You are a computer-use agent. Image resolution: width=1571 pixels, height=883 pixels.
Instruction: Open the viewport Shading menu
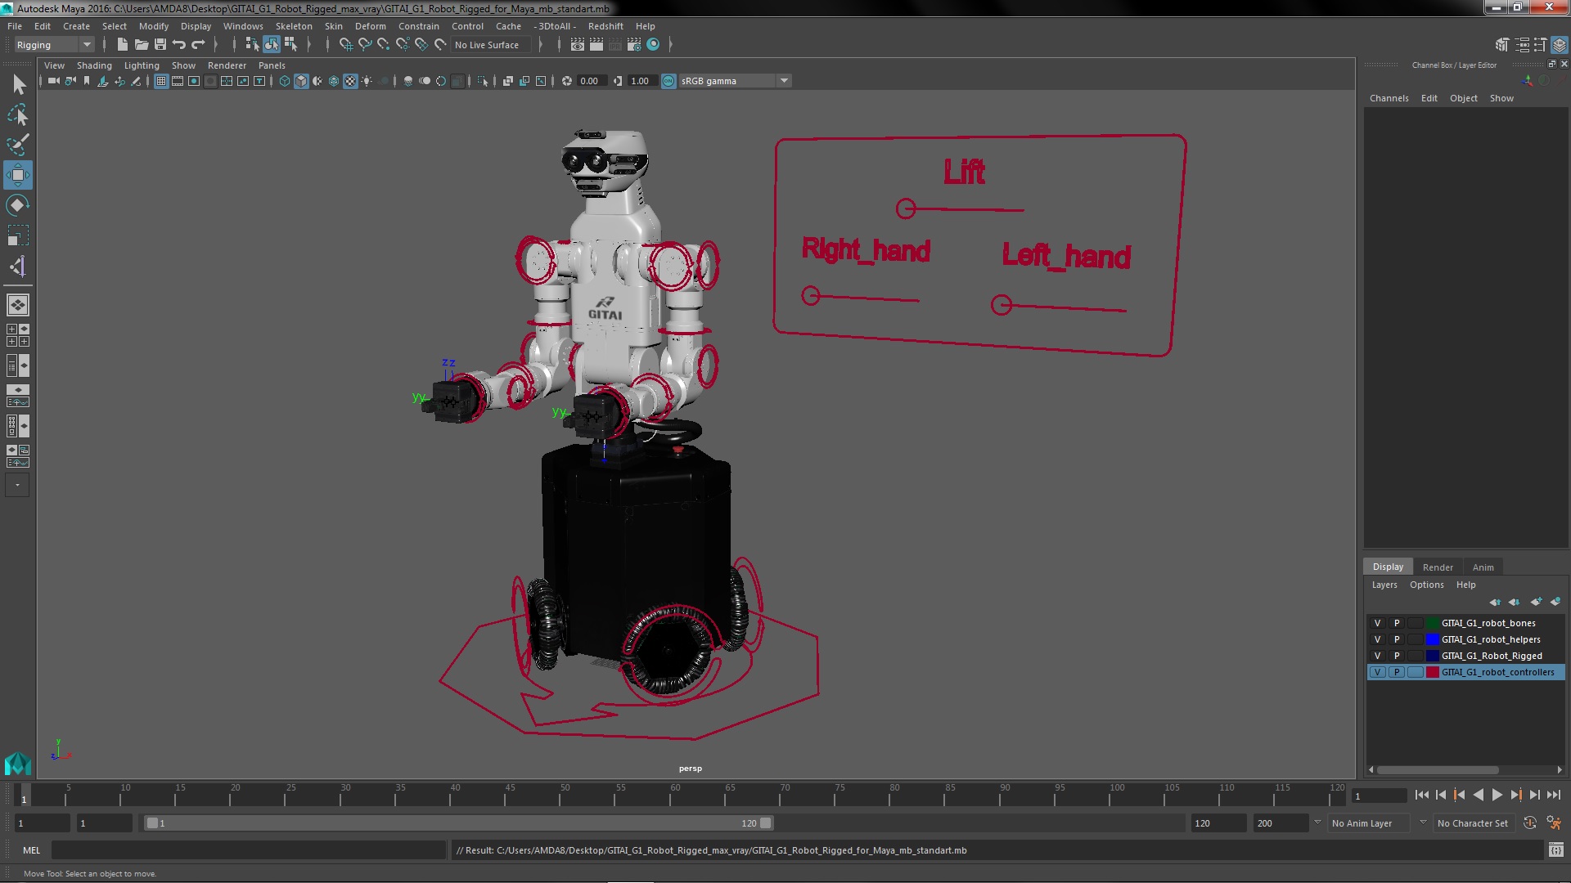[x=94, y=65]
